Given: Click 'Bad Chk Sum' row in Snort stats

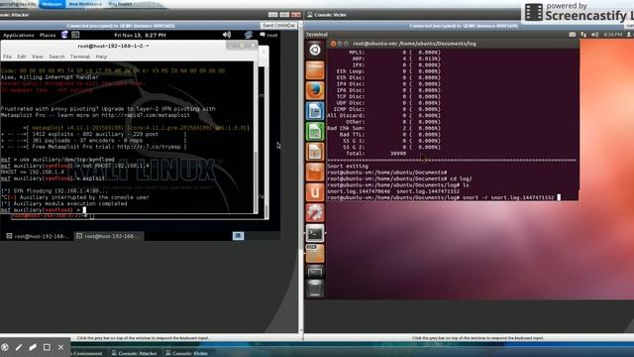Looking at the screenshot, I should [x=383, y=128].
